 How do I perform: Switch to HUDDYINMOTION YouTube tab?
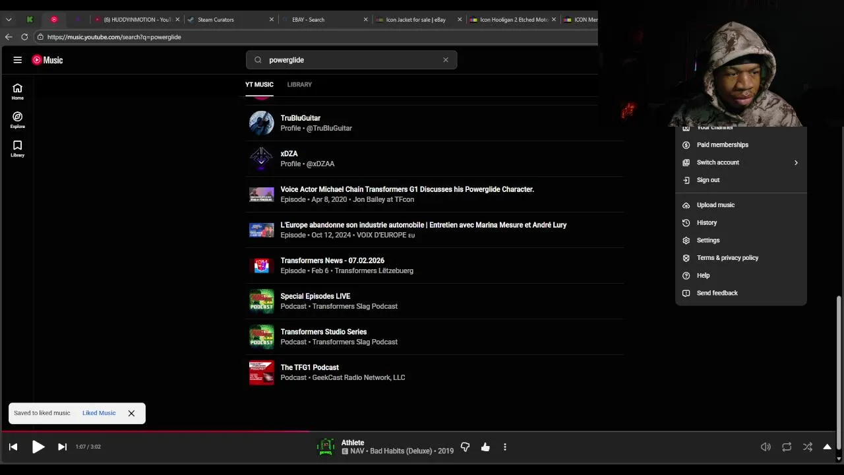click(x=136, y=20)
